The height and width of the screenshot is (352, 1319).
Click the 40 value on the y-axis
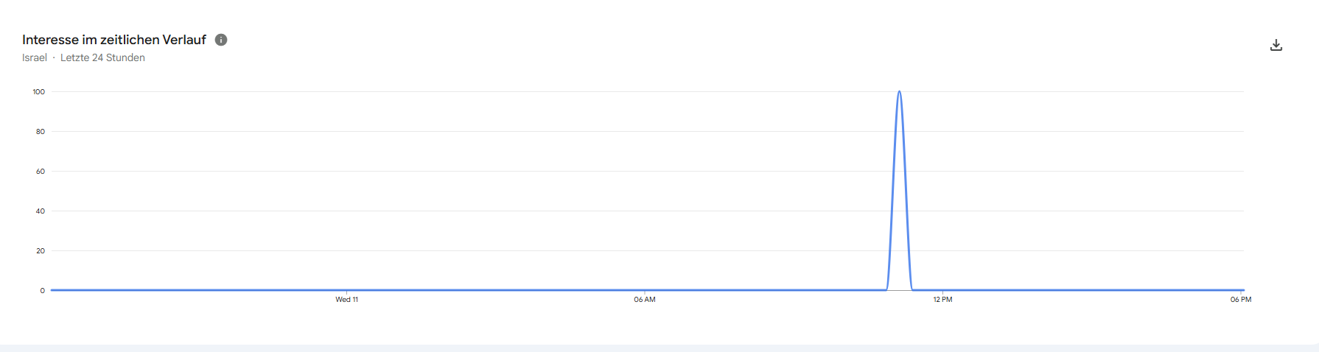[x=41, y=211]
